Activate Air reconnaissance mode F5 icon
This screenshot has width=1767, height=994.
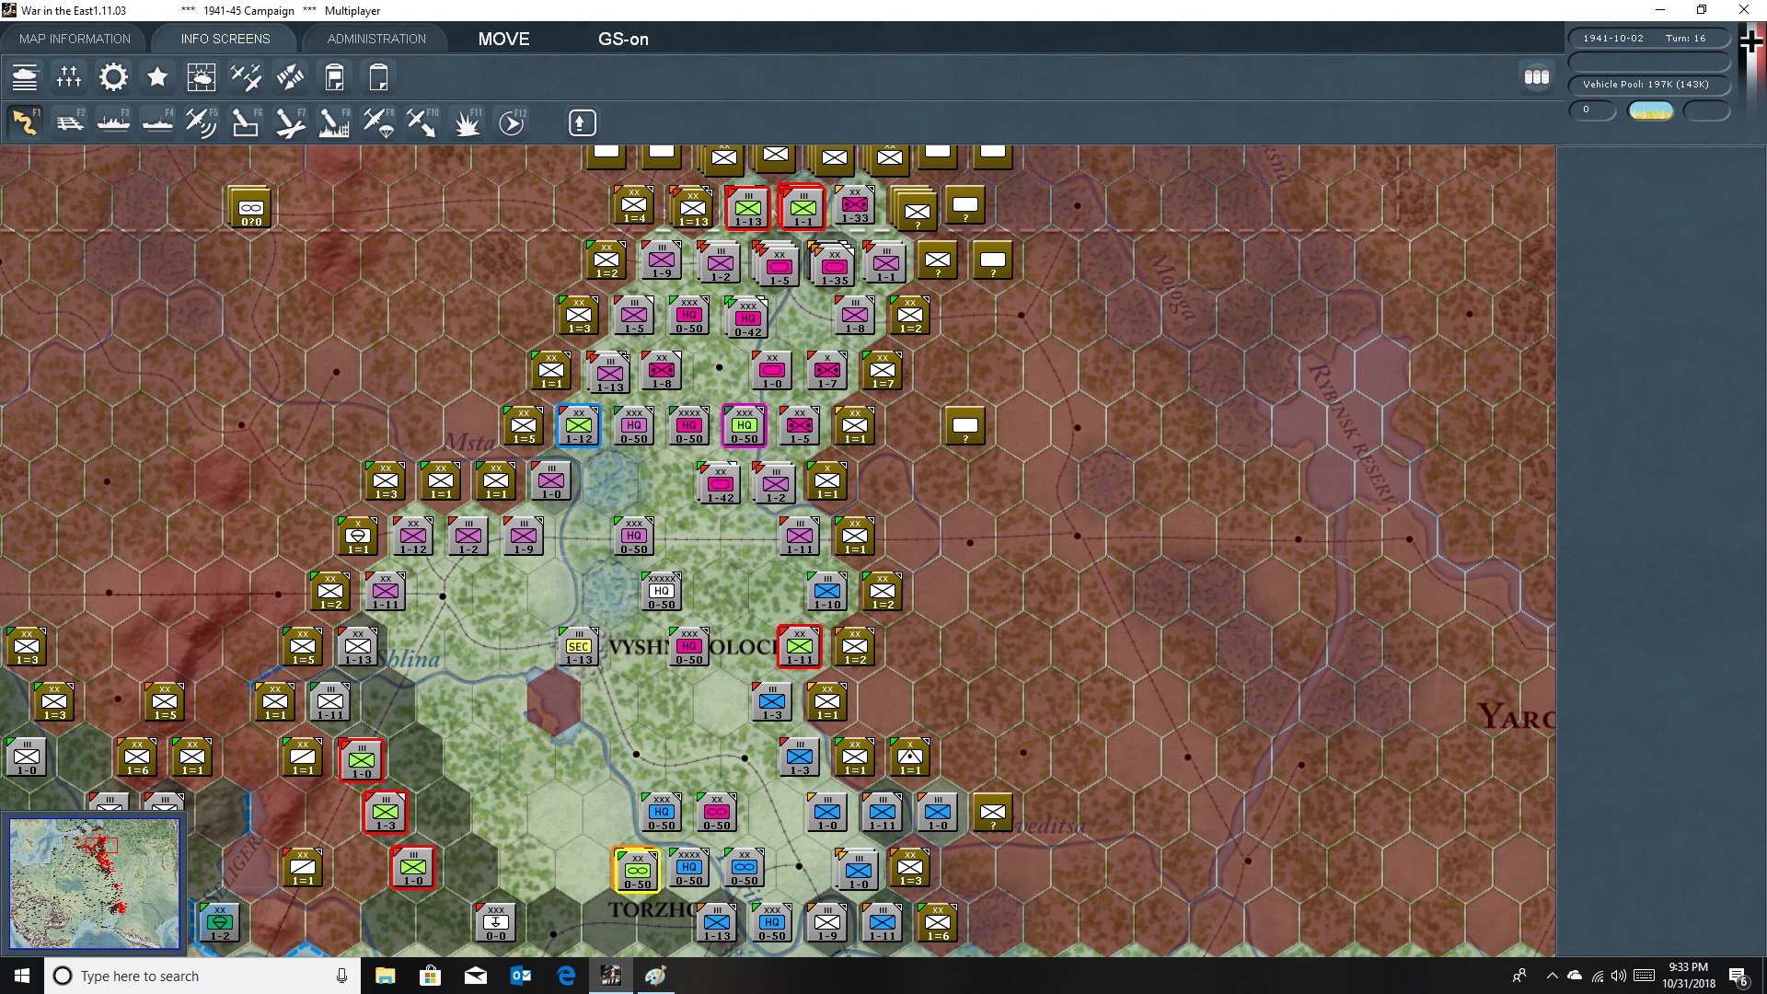click(202, 122)
